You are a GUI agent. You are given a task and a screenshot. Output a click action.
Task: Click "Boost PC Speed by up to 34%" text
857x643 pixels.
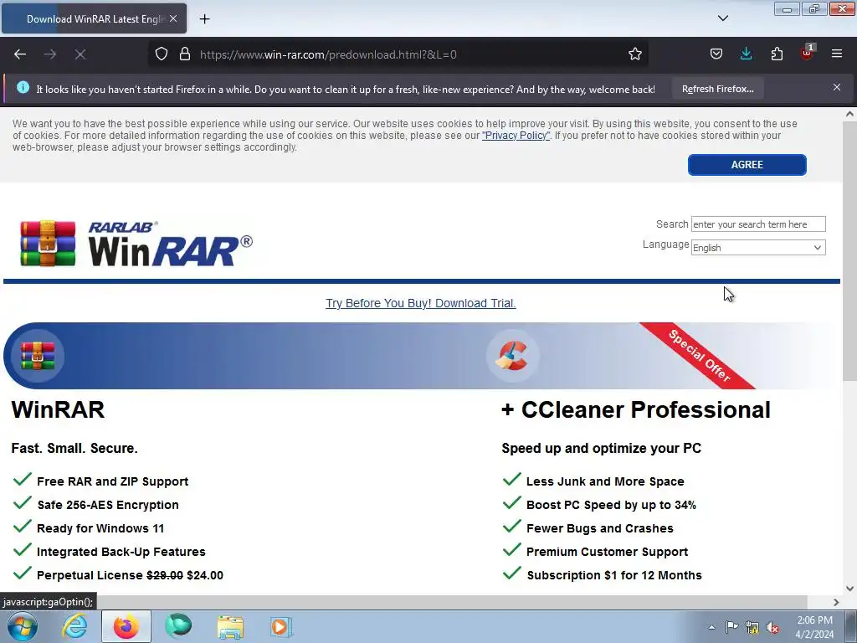click(x=611, y=505)
